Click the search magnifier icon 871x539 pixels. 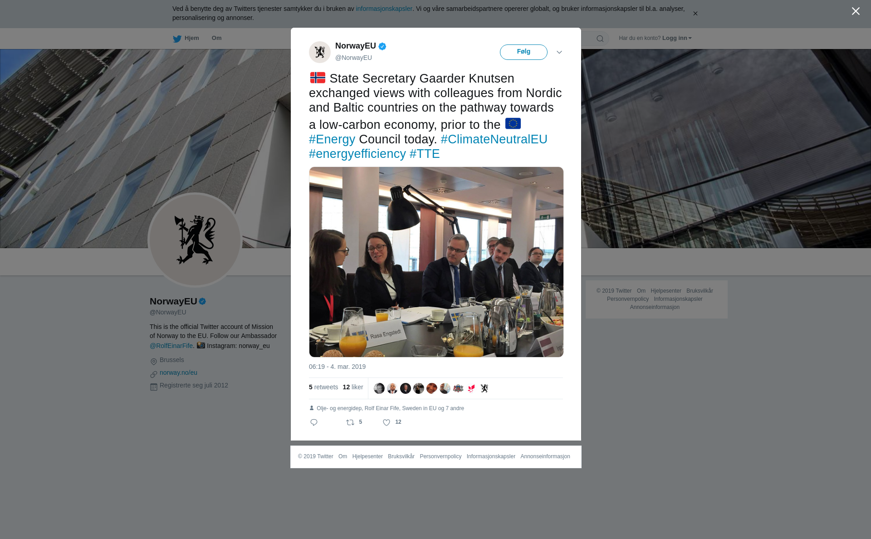coord(600,39)
